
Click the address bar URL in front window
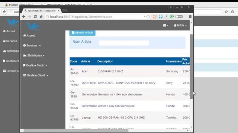(81, 17)
